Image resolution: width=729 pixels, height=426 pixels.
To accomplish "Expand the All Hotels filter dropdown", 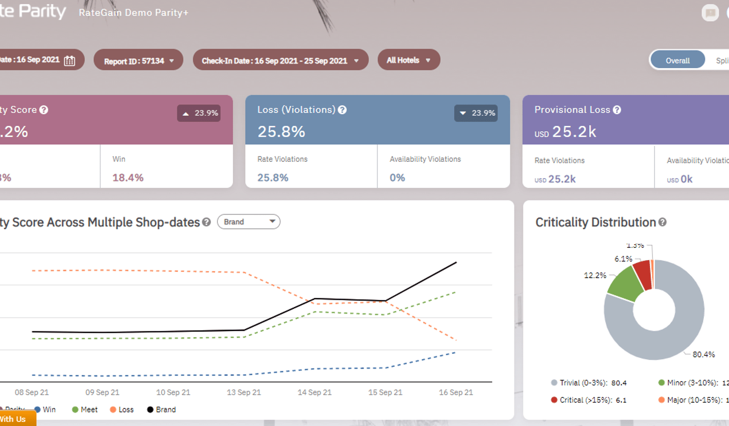I will (409, 60).
